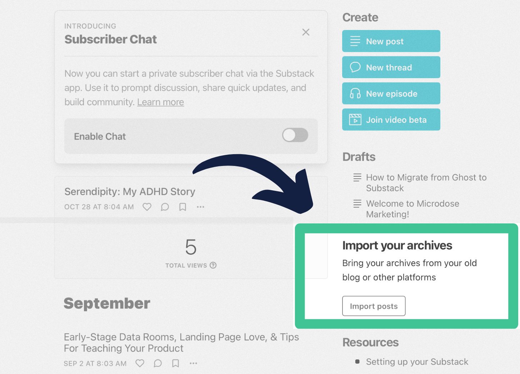Click the Total Views help icon

tap(213, 265)
